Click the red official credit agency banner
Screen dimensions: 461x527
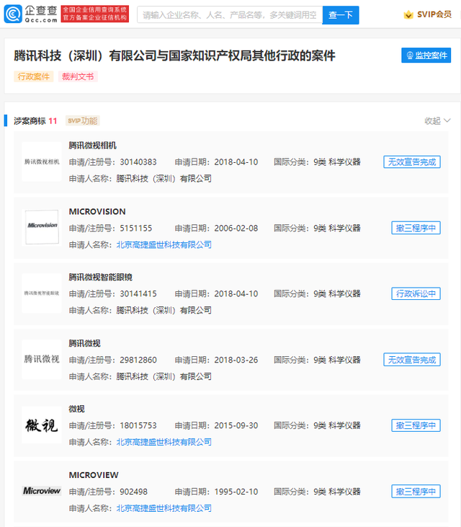click(x=94, y=14)
